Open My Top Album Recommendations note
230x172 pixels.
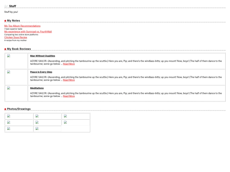point(22,26)
